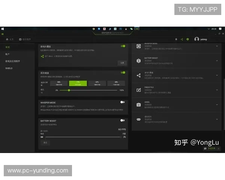Viewport: 225px width, 180px height.
Task: Click the virtual reality headset icon
Action: [138, 119]
